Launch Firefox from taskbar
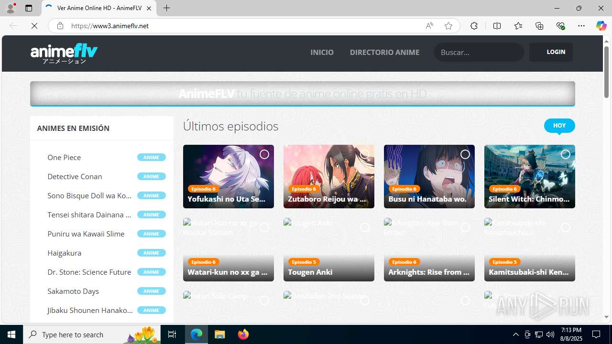Screen dimensions: 612x344 point(243,334)
